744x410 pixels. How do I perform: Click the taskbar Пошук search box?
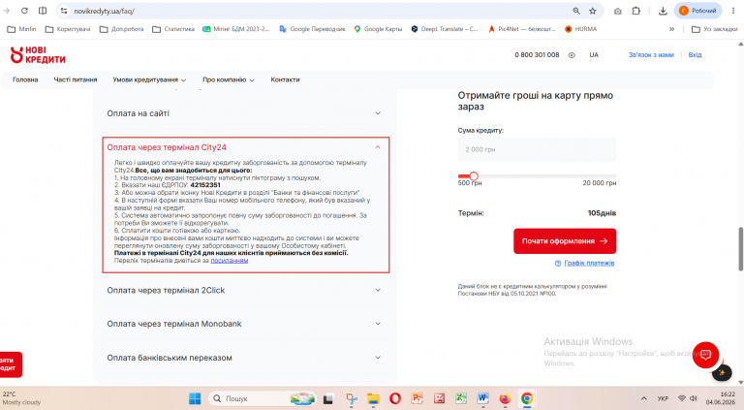[262, 398]
